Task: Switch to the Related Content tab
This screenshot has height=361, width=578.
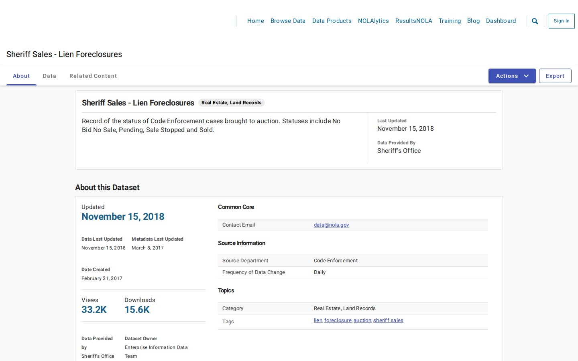Action: point(93,76)
